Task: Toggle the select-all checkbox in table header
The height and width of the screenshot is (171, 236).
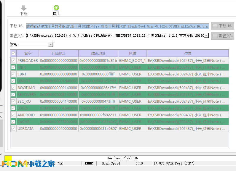Action: pos(13,54)
